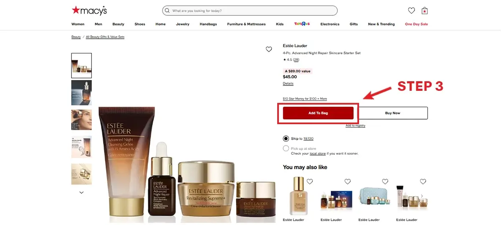Open the Add to registry link
The height and width of the screenshot is (225, 501).
pyautogui.click(x=355, y=125)
